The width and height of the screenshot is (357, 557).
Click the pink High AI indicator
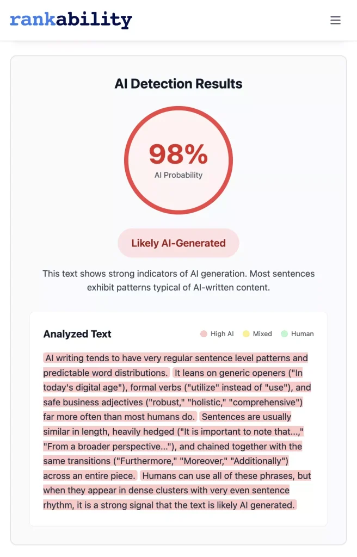204,333
